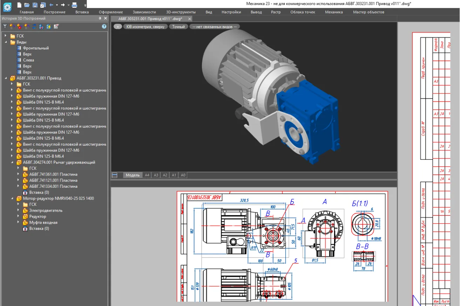The width and height of the screenshot is (460, 306).
Task: Click the layout list icon beside Модель tab
Action: (x=115, y=175)
